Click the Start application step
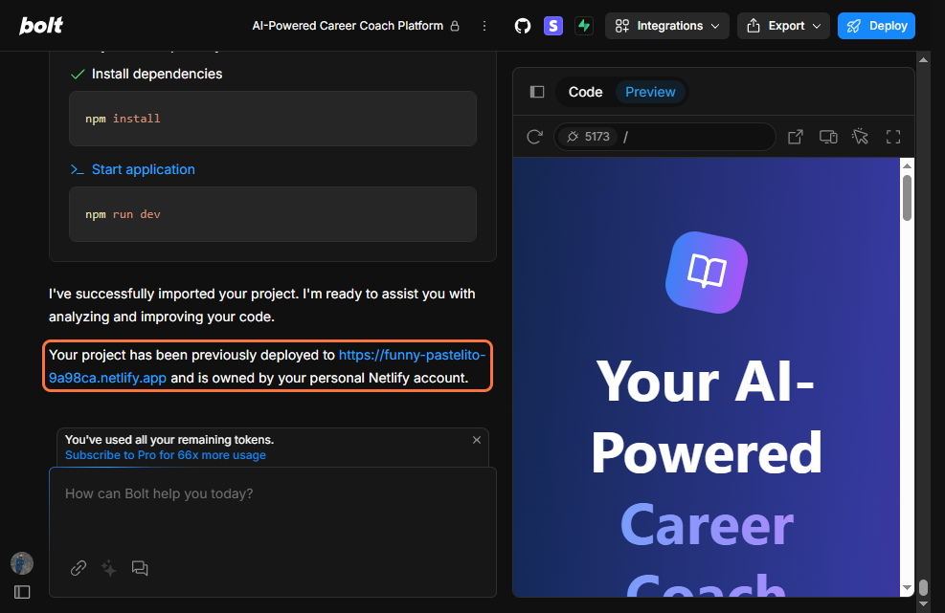Image resolution: width=945 pixels, height=613 pixels. tap(143, 169)
